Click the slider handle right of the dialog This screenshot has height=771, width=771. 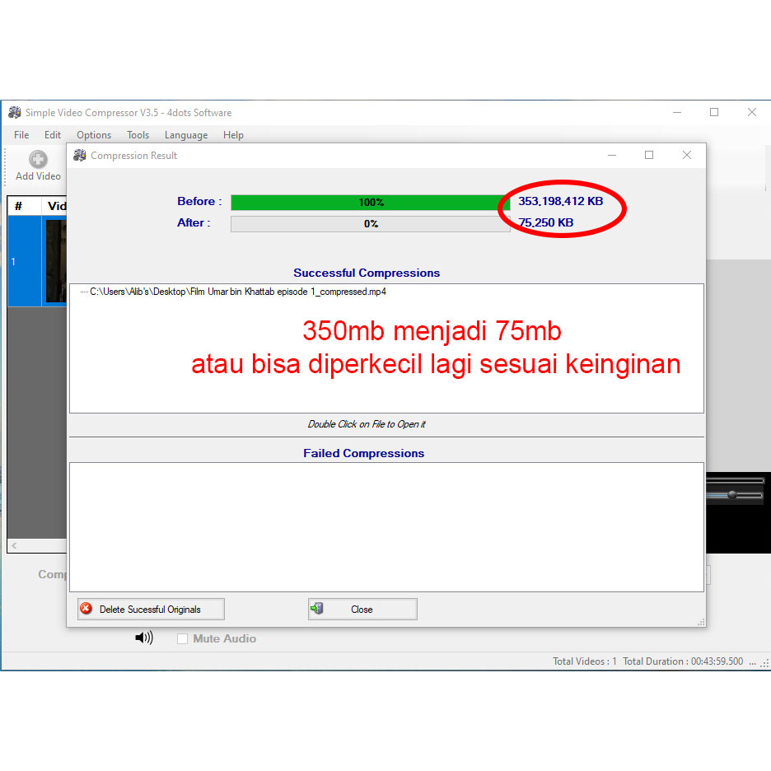coord(731,494)
